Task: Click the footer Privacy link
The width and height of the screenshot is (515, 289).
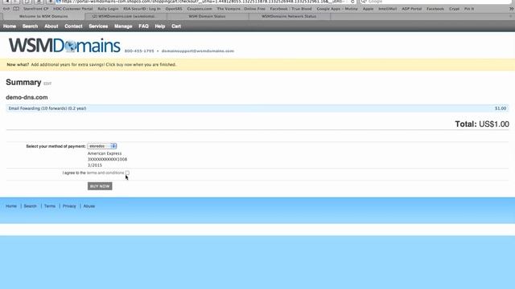Action: coord(69,206)
